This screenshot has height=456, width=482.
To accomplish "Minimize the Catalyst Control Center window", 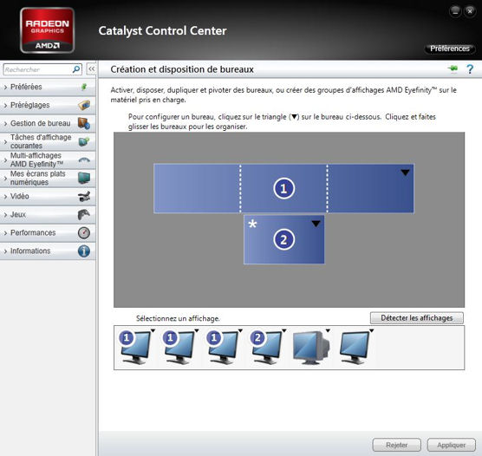I will pyautogui.click(x=455, y=11).
